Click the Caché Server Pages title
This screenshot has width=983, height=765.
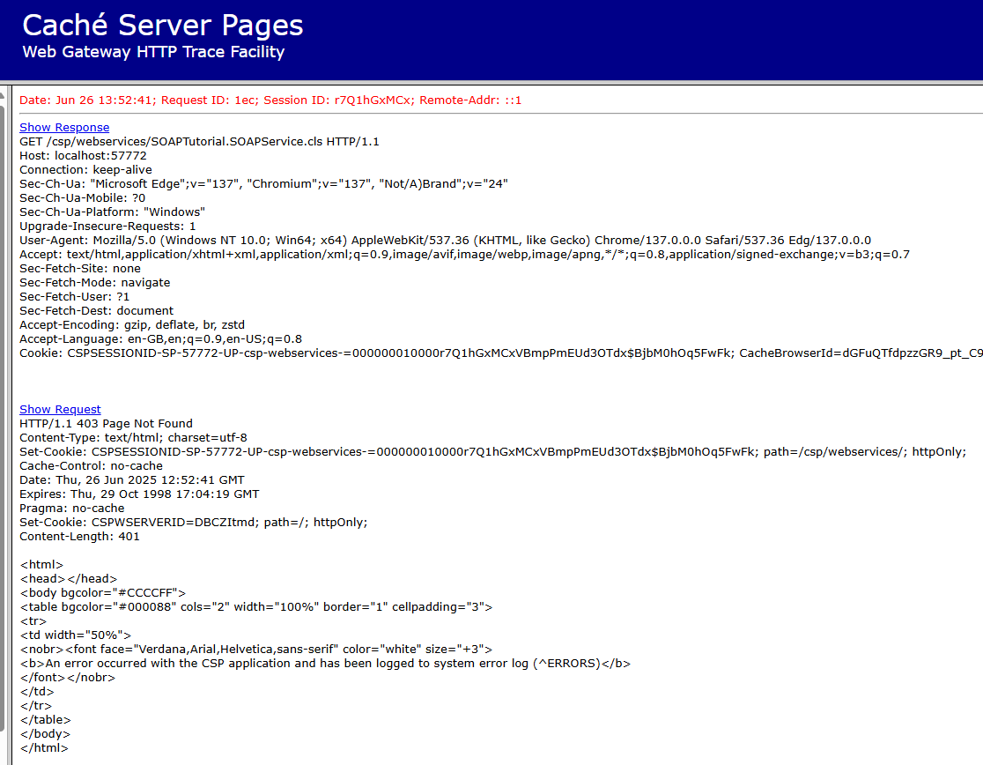coord(163,25)
